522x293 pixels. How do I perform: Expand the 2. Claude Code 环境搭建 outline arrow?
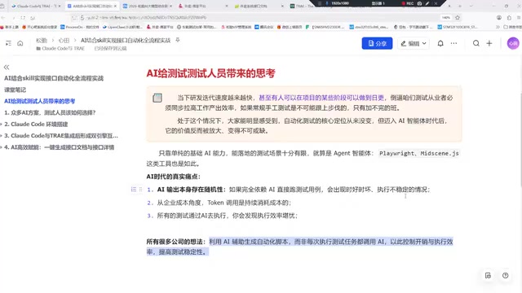tap(2, 125)
